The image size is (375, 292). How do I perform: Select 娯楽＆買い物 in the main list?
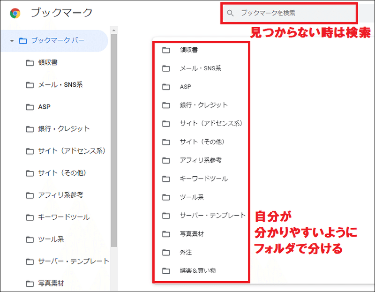pyautogui.click(x=198, y=271)
